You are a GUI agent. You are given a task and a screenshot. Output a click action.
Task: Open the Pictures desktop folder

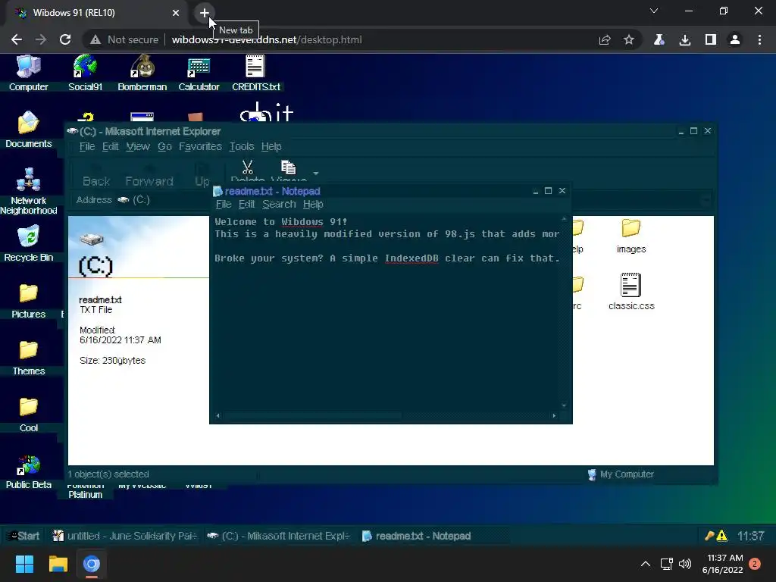(x=28, y=300)
